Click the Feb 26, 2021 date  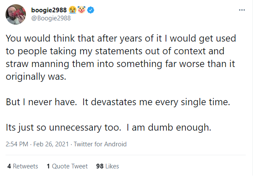[x=51, y=144]
